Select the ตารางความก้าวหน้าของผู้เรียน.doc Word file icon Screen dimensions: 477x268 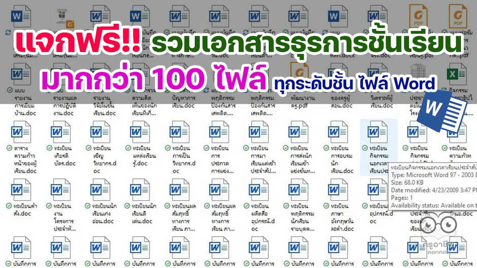21,131
